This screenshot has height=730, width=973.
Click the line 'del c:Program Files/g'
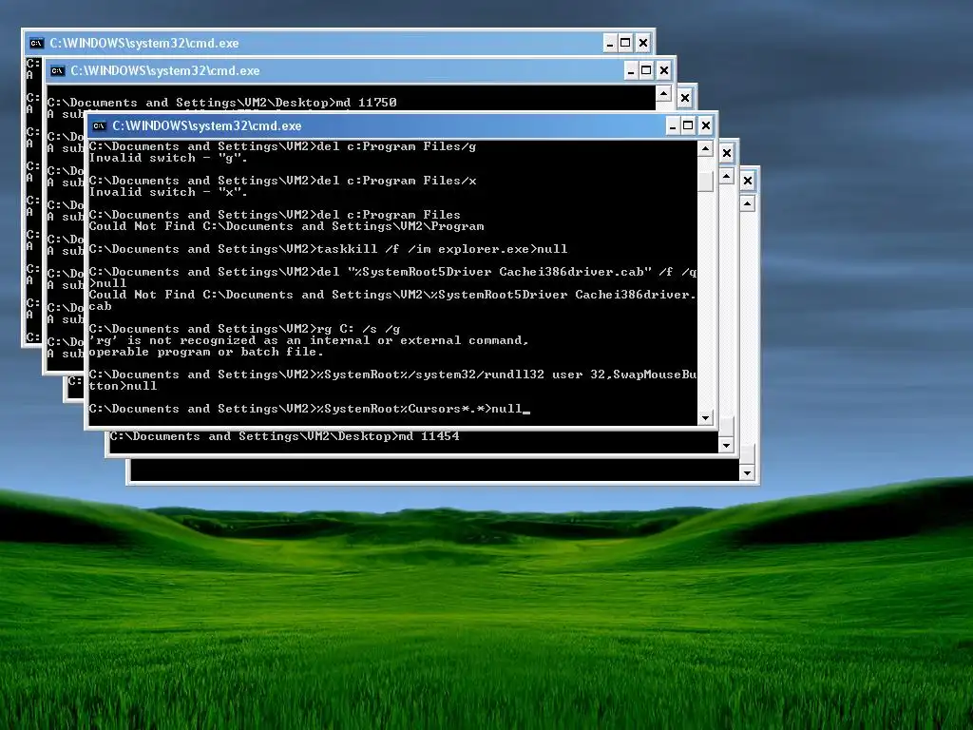click(x=283, y=146)
